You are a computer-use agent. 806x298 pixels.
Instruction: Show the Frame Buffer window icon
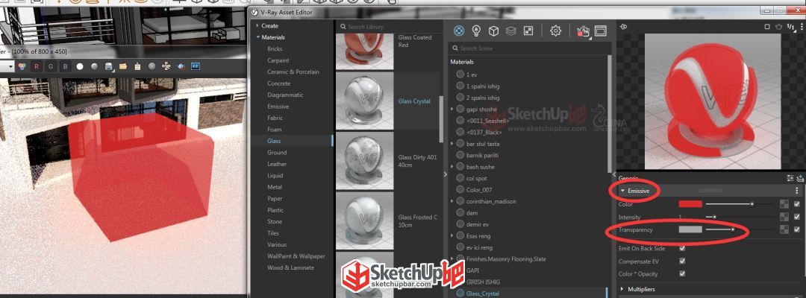pos(600,31)
